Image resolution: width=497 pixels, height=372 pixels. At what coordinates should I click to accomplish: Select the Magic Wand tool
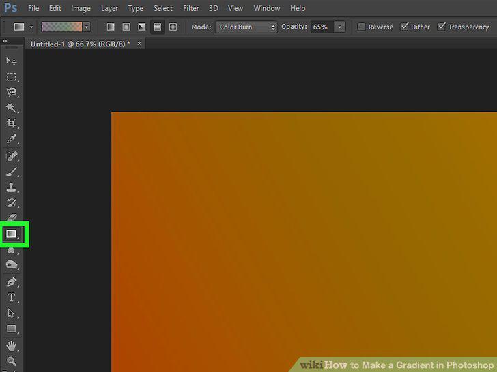click(12, 108)
